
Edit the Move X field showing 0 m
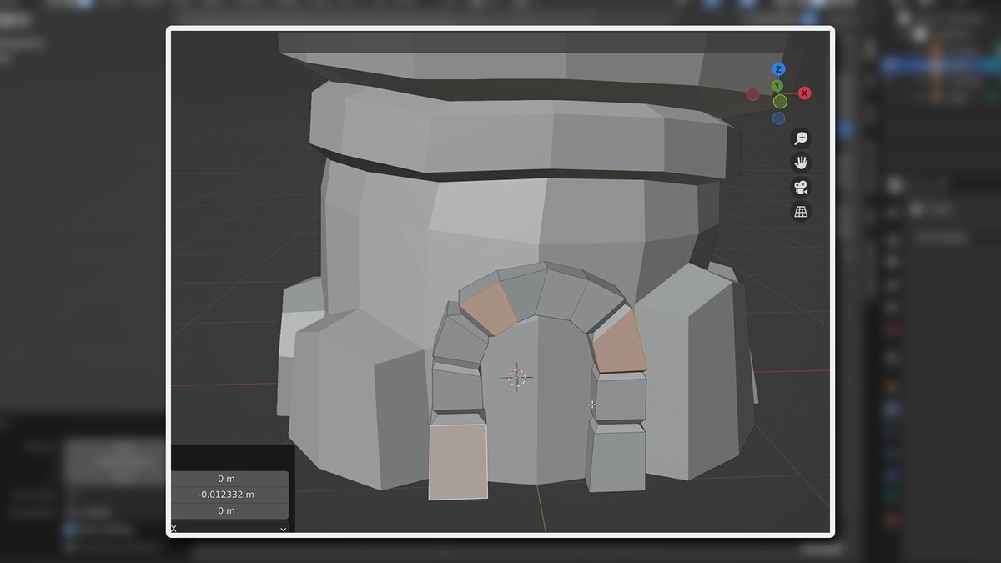click(x=229, y=478)
